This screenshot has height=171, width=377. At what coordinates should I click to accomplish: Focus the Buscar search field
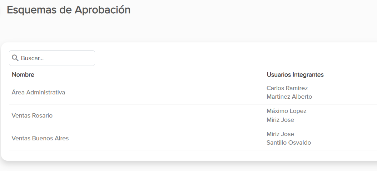(x=52, y=58)
